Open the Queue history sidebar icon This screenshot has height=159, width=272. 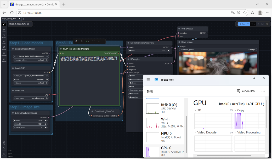pyautogui.click(x=4, y=36)
